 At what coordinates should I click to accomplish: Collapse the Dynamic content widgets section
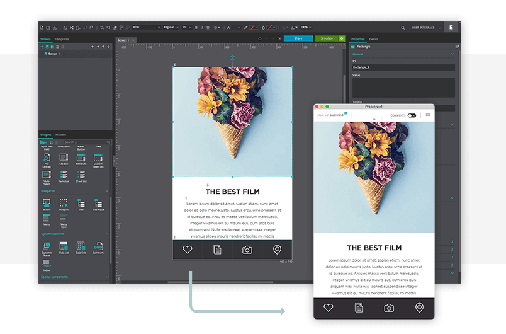107,234
